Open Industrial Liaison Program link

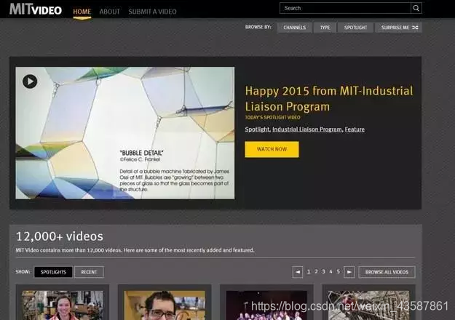[307, 129]
